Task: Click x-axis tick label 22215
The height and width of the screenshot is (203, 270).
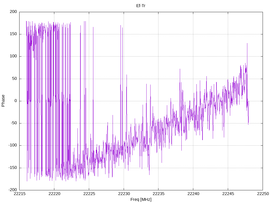Action: click(20, 194)
